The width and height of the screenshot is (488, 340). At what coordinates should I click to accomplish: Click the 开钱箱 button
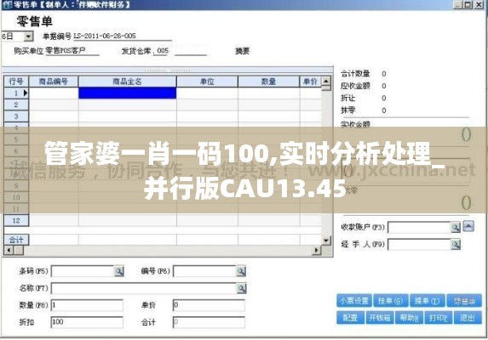click(380, 318)
